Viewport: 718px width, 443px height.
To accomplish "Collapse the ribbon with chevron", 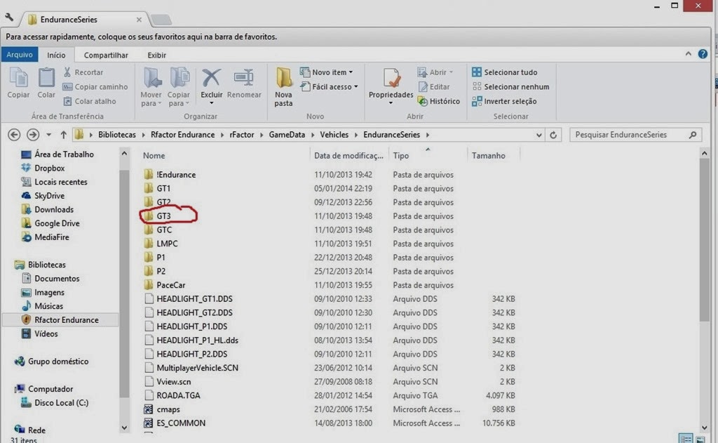I will tap(689, 54).
